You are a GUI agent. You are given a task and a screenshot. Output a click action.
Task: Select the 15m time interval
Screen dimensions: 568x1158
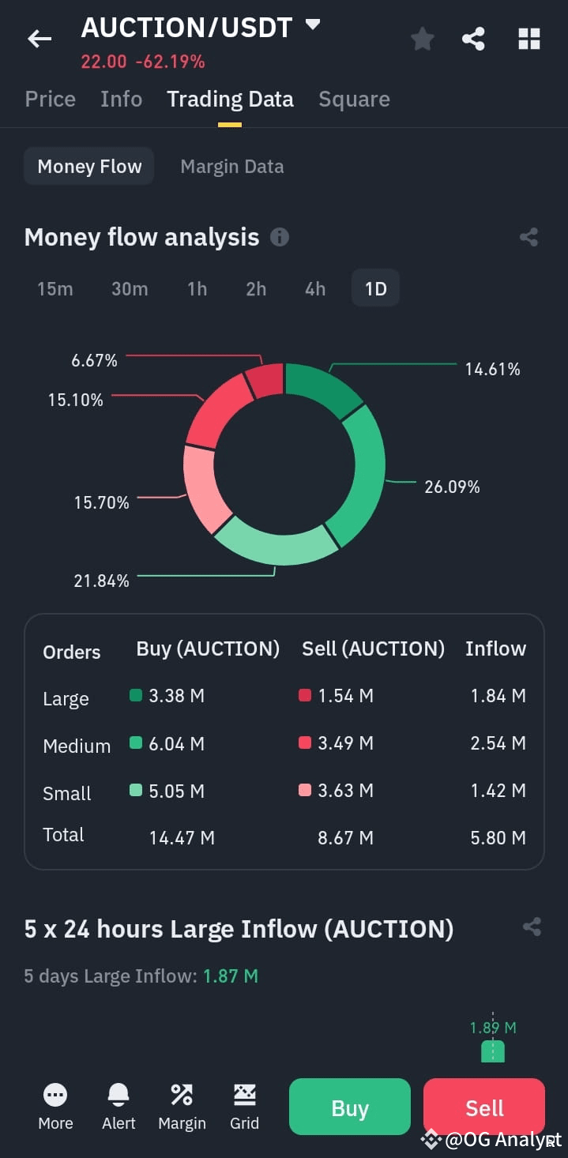(55, 288)
